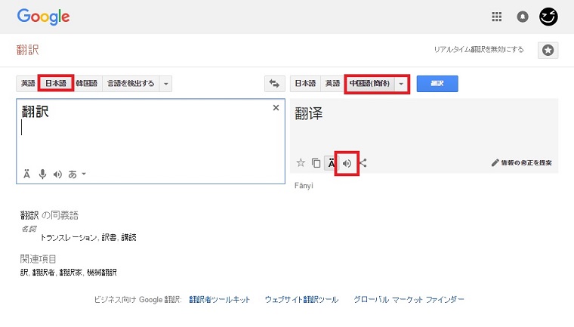The image size is (574, 327).
Task: Click related term 翻訳者
Action: click(x=43, y=273)
